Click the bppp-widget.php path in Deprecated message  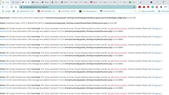(86, 18)
